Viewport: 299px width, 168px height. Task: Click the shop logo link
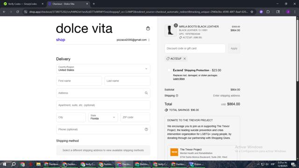click(x=61, y=40)
